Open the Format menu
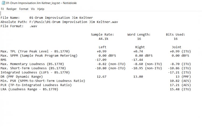Viewport: 202px width, 127px height. coord(24,9)
